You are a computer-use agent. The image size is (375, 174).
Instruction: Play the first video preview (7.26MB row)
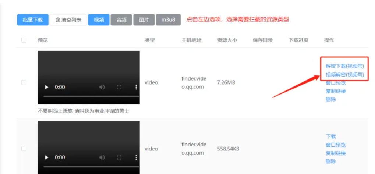[x=47, y=87]
